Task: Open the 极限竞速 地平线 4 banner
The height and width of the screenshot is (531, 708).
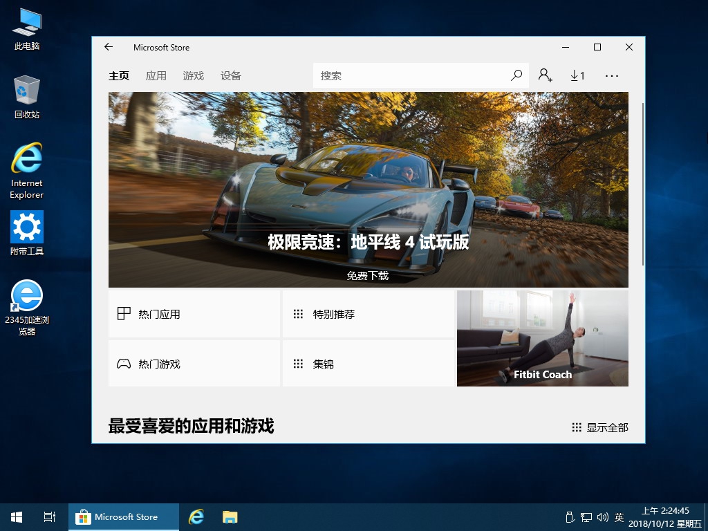Action: click(369, 189)
